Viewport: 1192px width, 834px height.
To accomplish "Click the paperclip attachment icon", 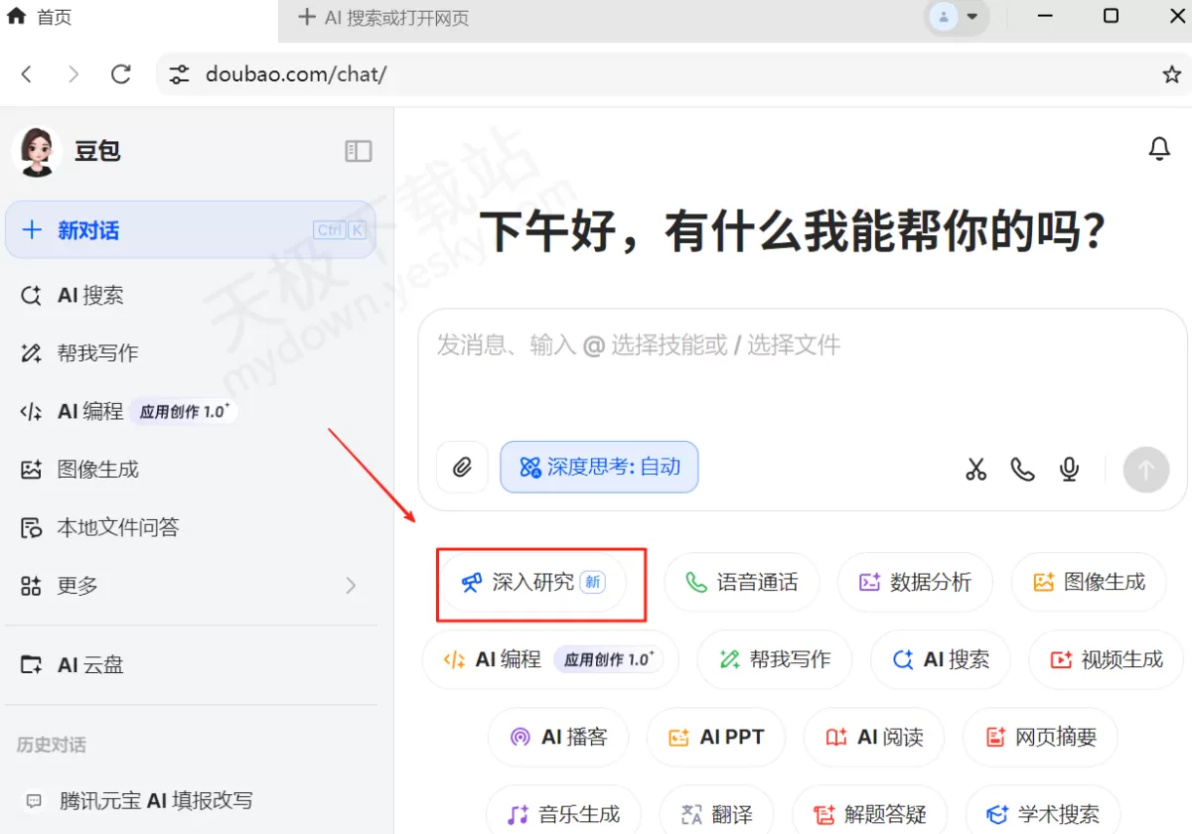I will pyautogui.click(x=462, y=468).
